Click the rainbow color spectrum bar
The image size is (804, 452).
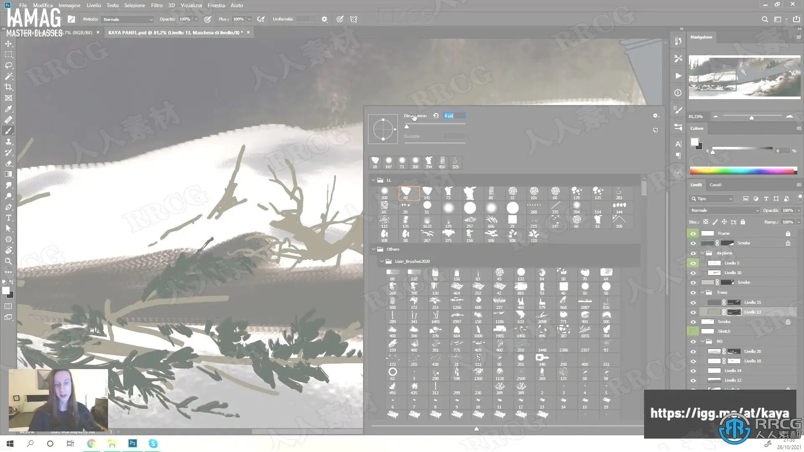pyautogui.click(x=742, y=171)
